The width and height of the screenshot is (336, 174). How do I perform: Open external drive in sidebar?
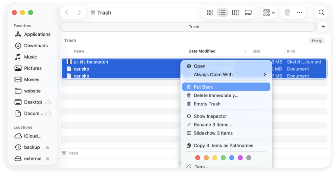[x=28, y=158]
